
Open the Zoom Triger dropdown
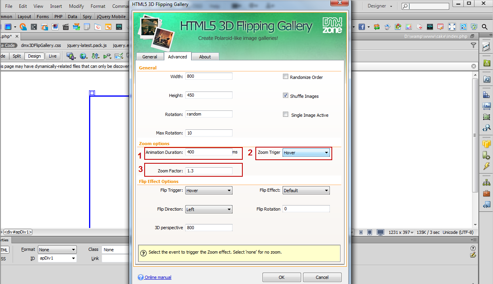point(306,153)
